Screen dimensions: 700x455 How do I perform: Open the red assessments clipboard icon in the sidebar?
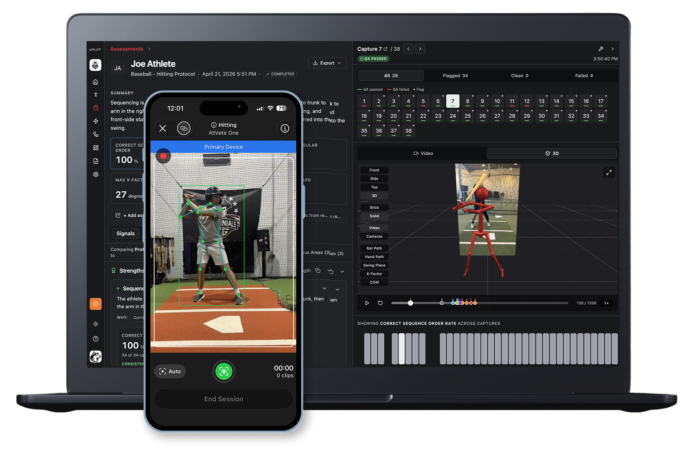pyautogui.click(x=95, y=108)
